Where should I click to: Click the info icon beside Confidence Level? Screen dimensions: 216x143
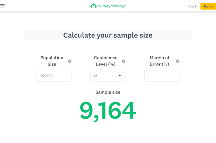click(124, 61)
